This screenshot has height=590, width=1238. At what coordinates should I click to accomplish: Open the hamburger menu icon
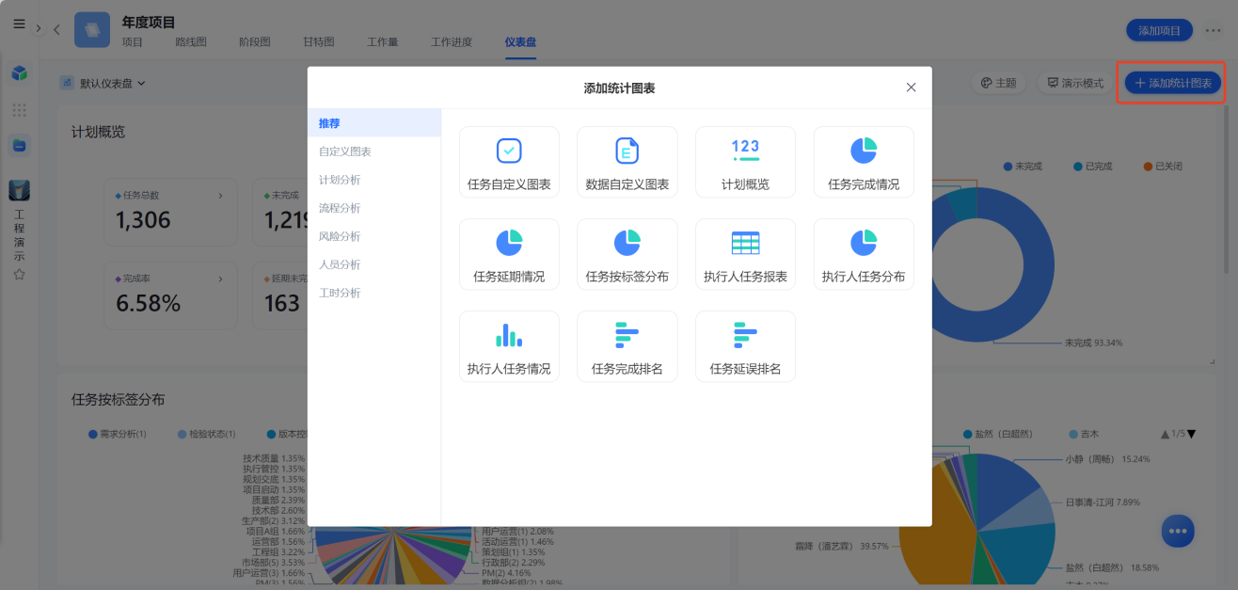click(19, 24)
